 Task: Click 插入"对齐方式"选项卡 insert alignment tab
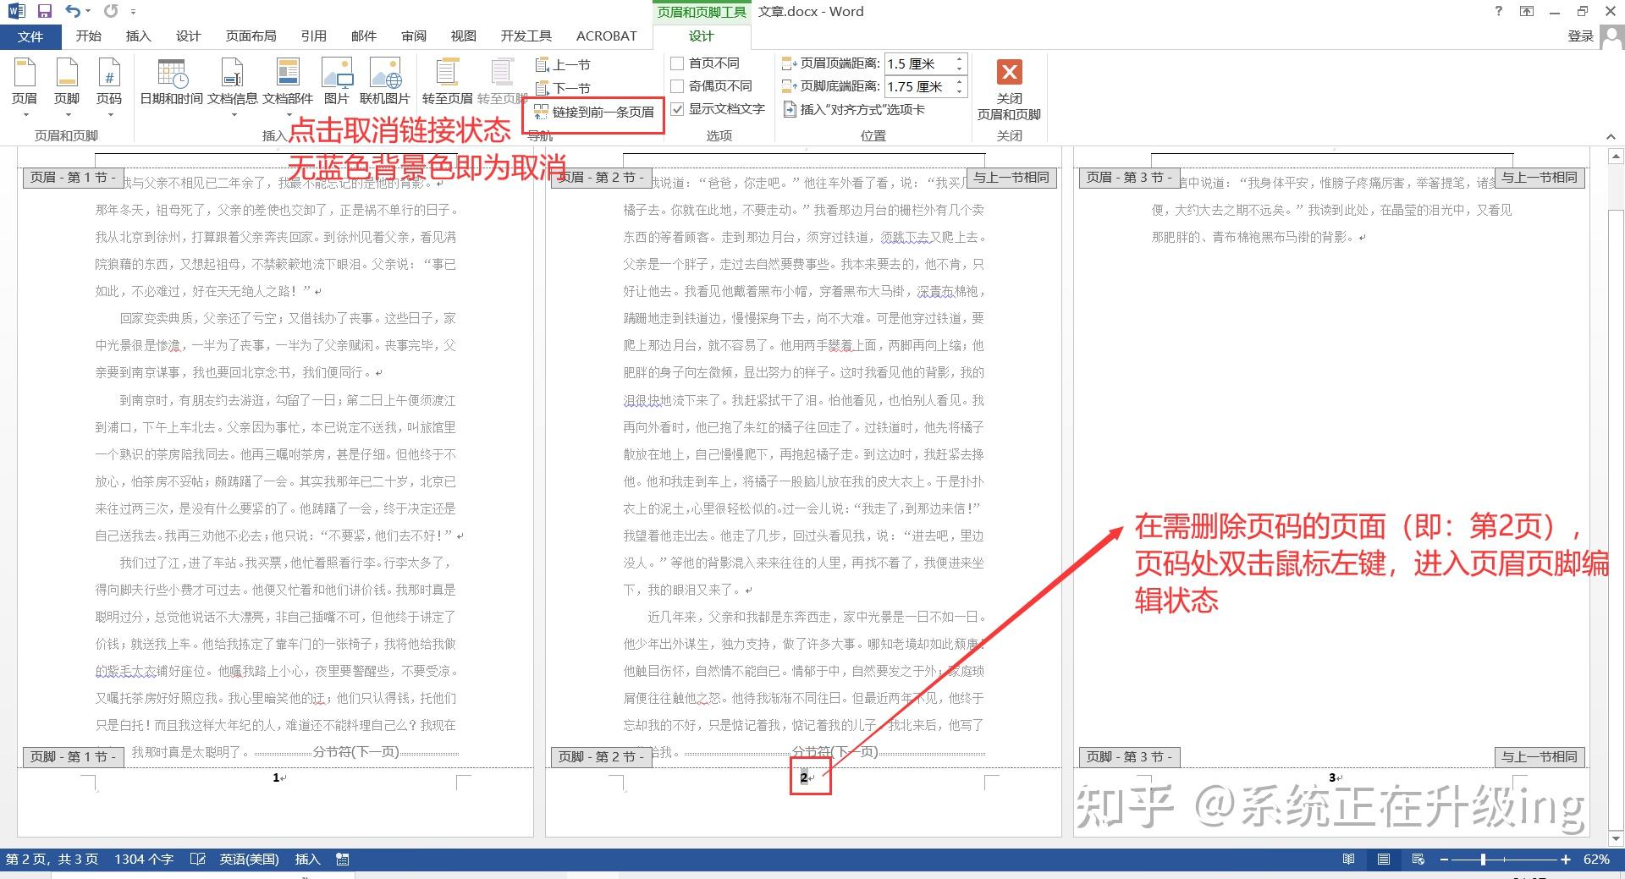pos(854,109)
